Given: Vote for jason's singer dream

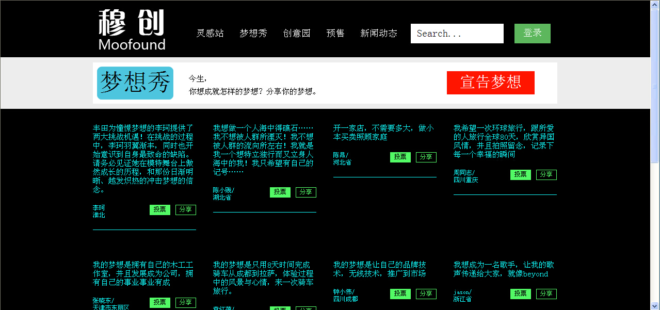Looking at the screenshot, I should (x=521, y=294).
